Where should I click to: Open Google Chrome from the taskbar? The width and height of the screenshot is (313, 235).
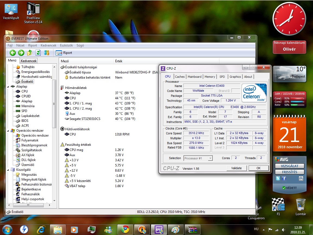[x=125, y=230]
